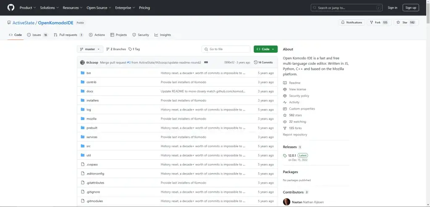The image size is (430, 207).
Task: Open the prebuilt folder
Action: click(x=92, y=128)
